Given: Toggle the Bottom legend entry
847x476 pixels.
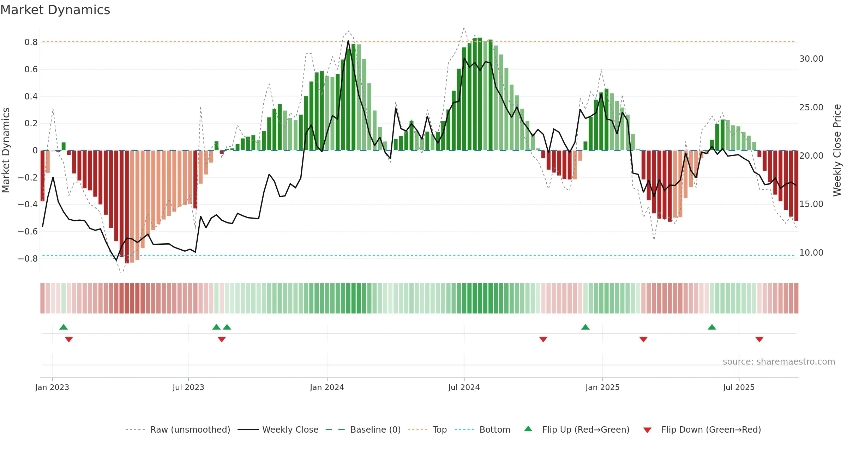Looking at the screenshot, I should tap(482, 429).
